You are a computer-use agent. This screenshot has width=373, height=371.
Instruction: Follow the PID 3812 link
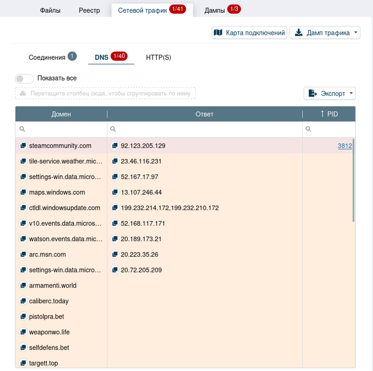[344, 146]
